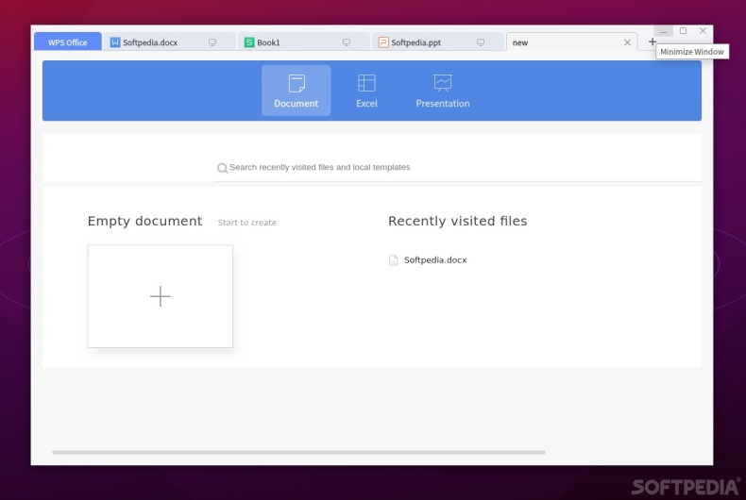Click the monitor icon on Book1 tab
This screenshot has height=500, width=746.
(347, 42)
